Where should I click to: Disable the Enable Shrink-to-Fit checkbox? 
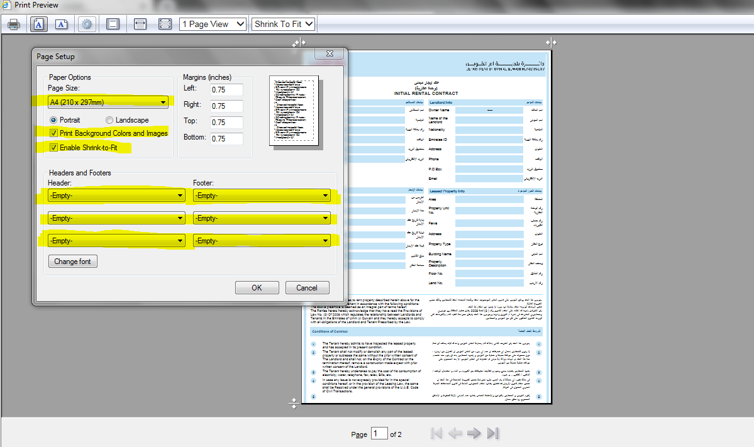point(53,148)
